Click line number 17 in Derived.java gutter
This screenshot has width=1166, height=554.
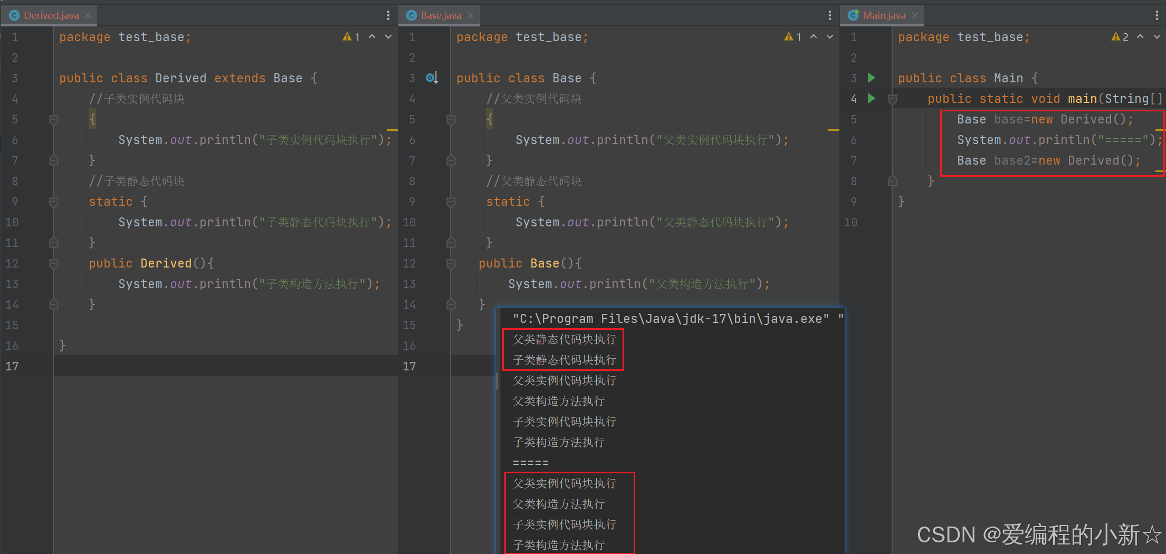12,366
